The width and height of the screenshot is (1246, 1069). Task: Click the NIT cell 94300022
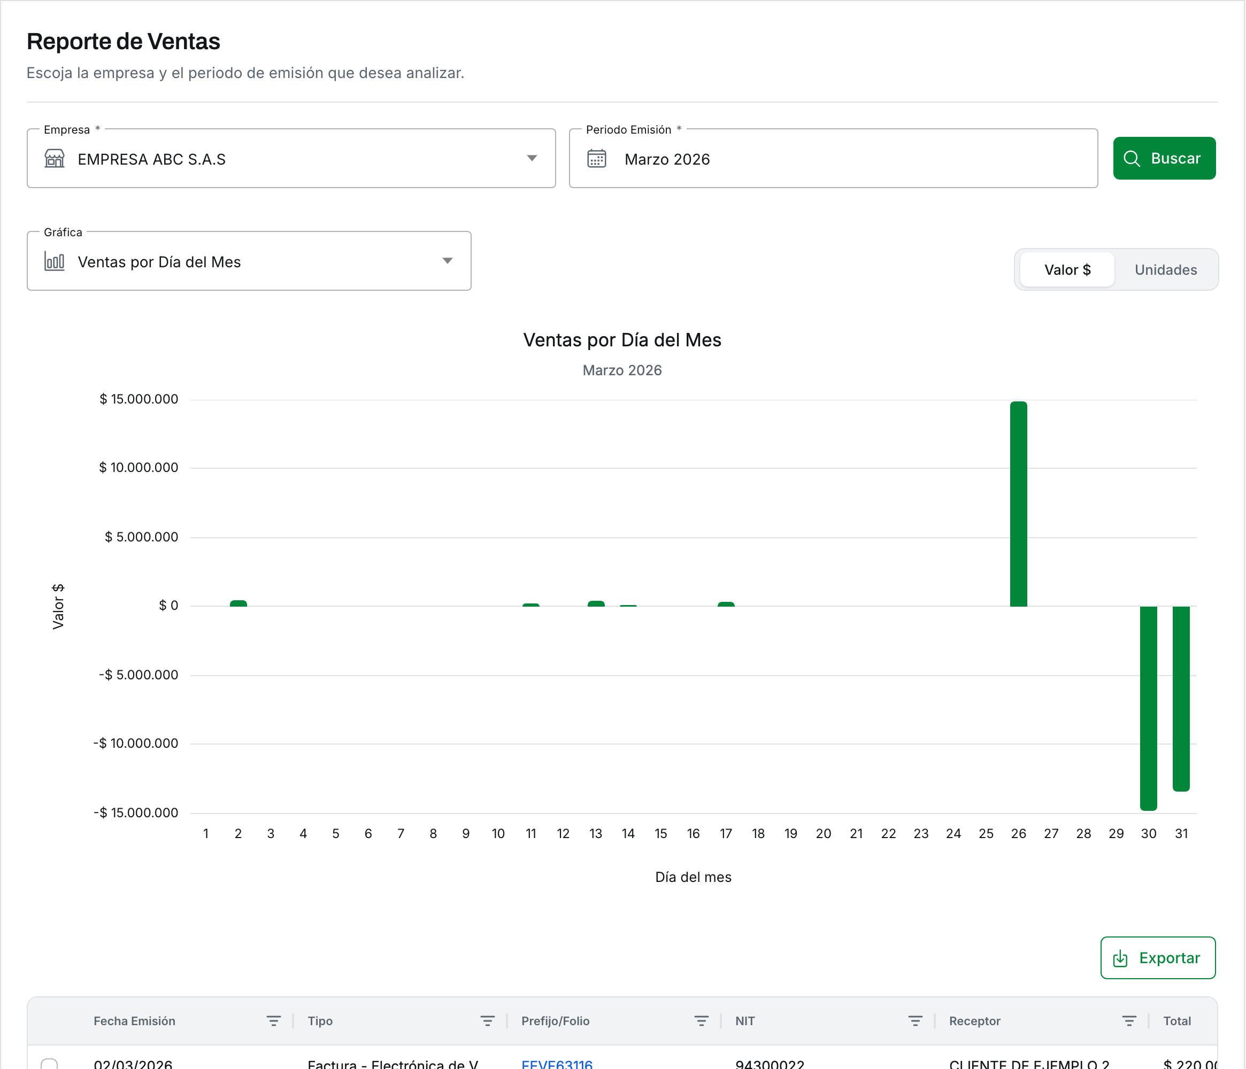770,1064
